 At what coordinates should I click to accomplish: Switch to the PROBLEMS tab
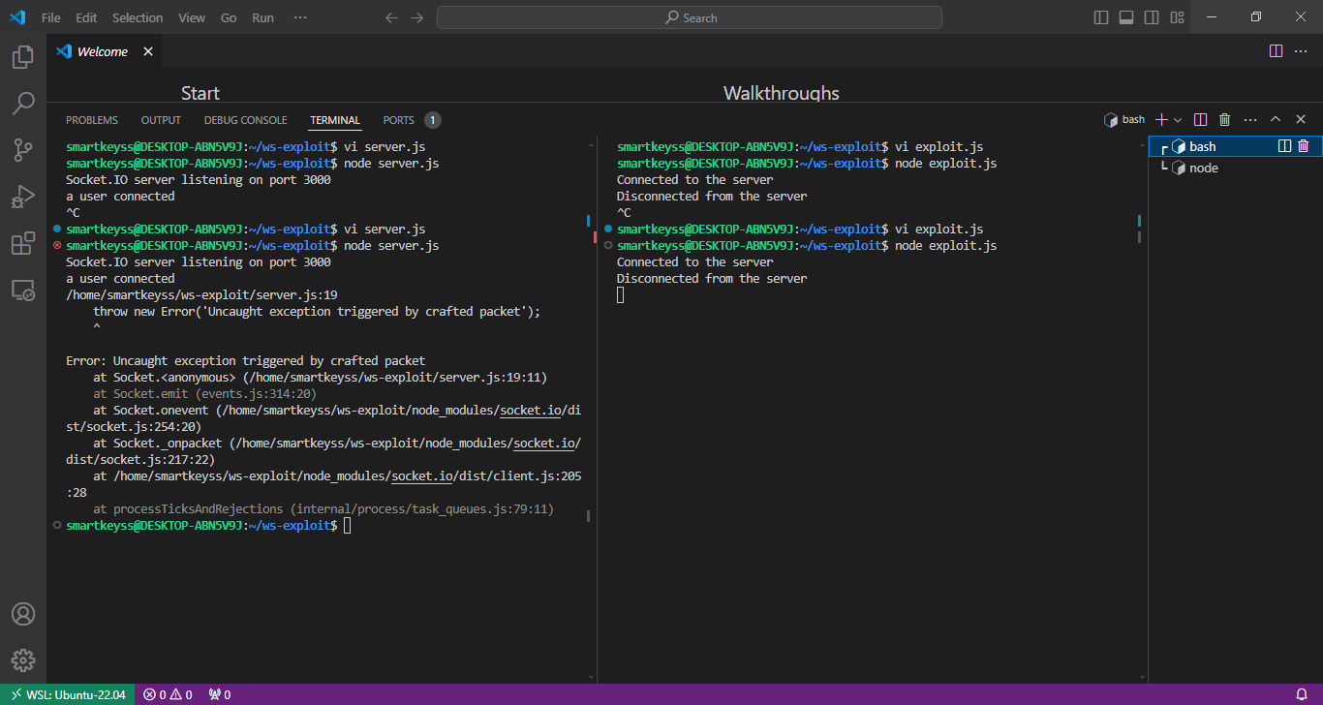click(x=92, y=120)
